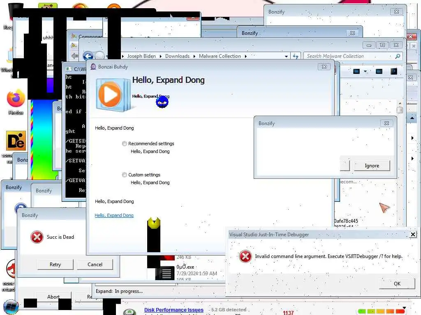Click the green icon beside Disk Performance Issues
This screenshot has height=315, width=421.
130,312
